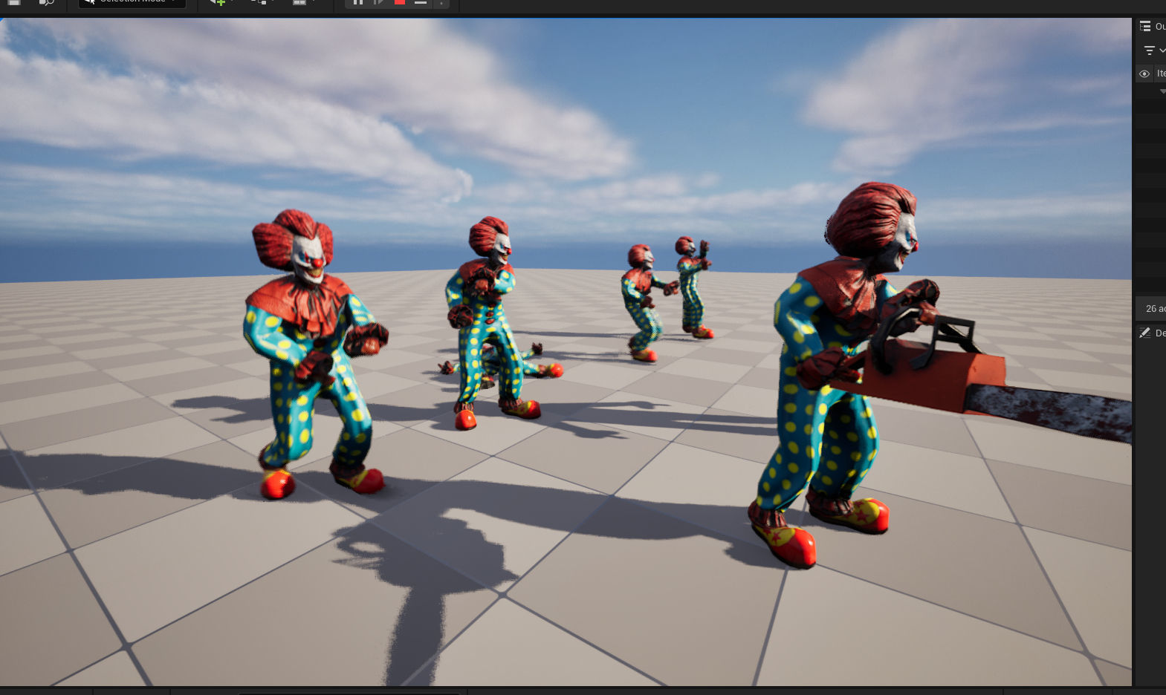Open the Selection Mode dropdown
Image resolution: width=1166 pixels, height=695 pixels.
[132, 2]
